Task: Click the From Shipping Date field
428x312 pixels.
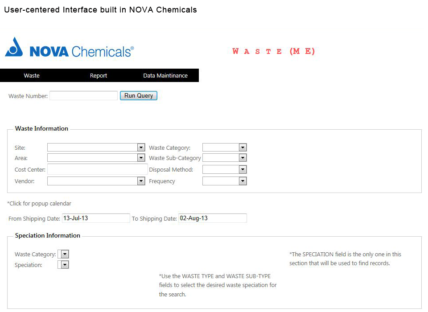Action: [96, 218]
